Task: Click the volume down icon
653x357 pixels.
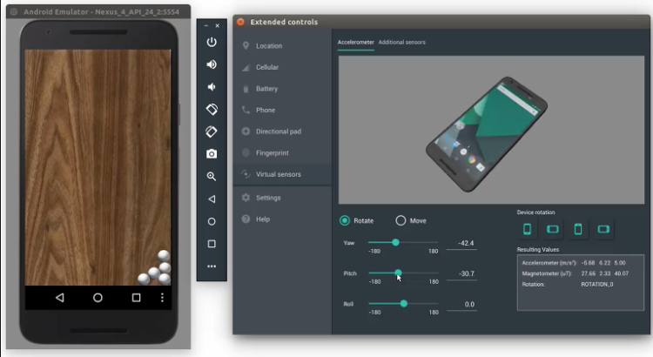Action: [212, 87]
